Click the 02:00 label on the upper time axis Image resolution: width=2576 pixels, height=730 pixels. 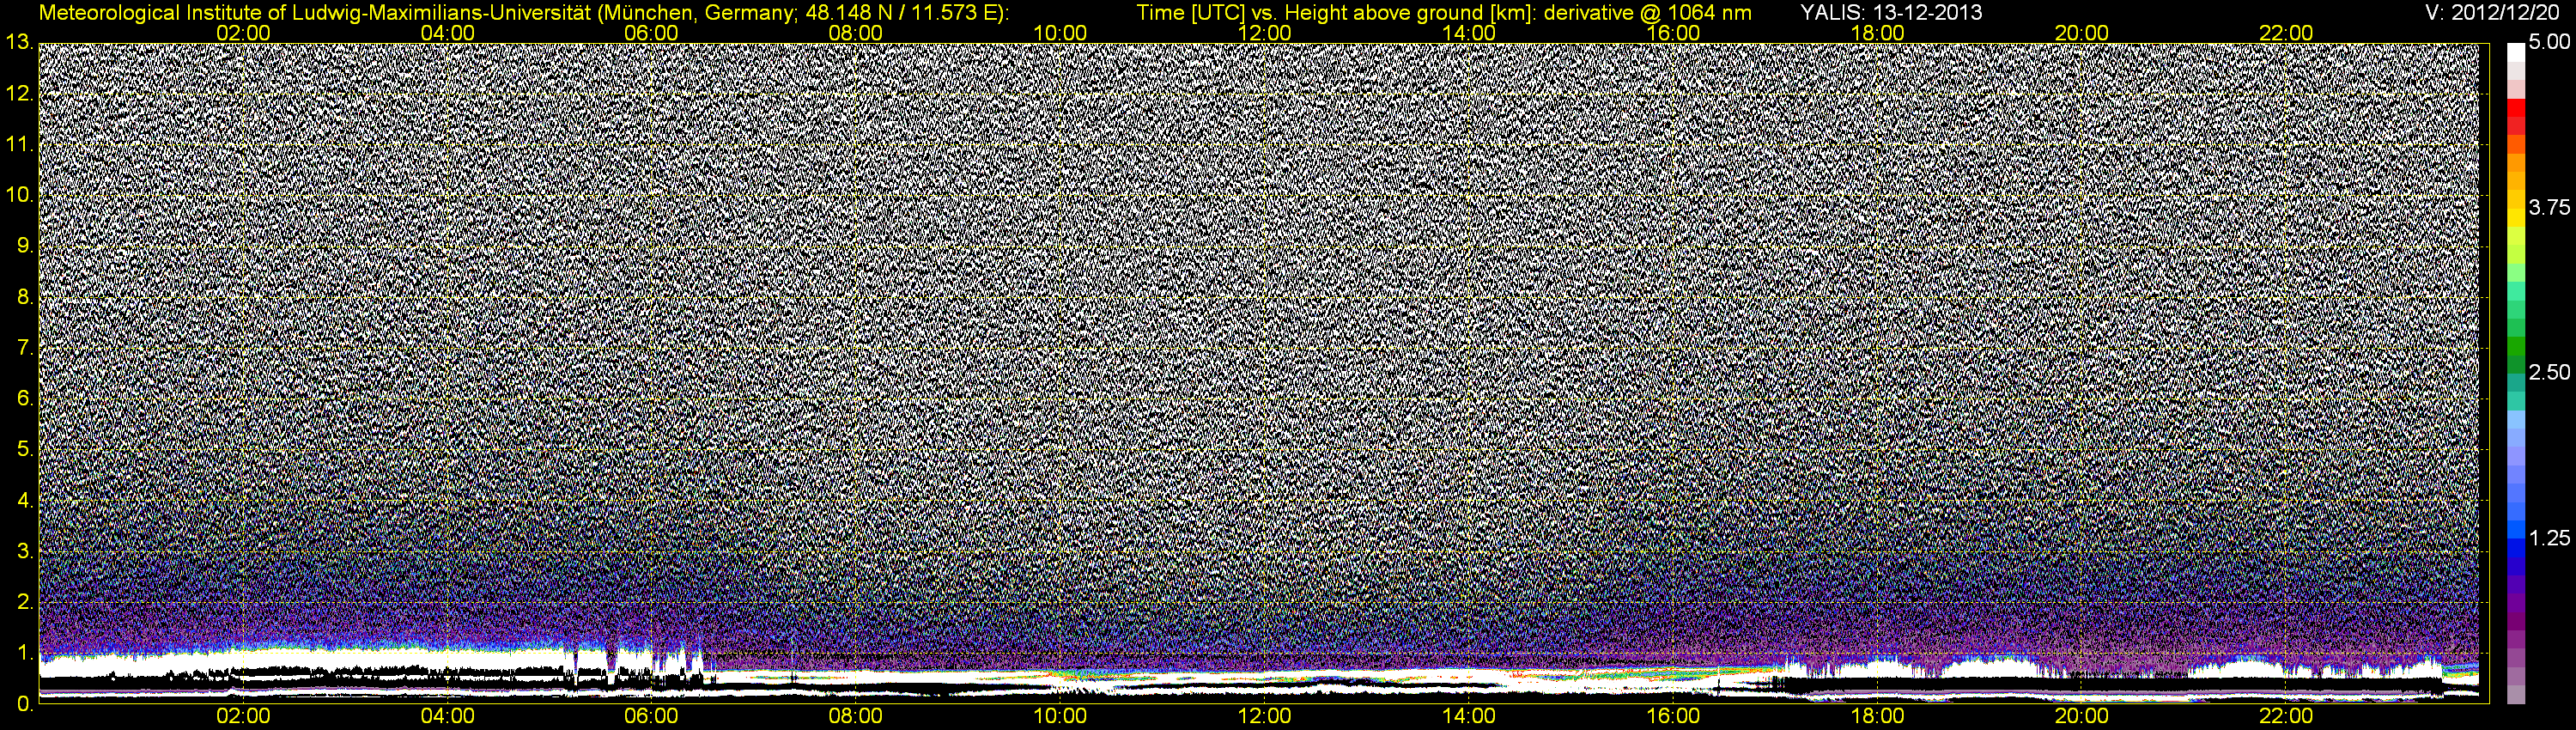point(243,33)
